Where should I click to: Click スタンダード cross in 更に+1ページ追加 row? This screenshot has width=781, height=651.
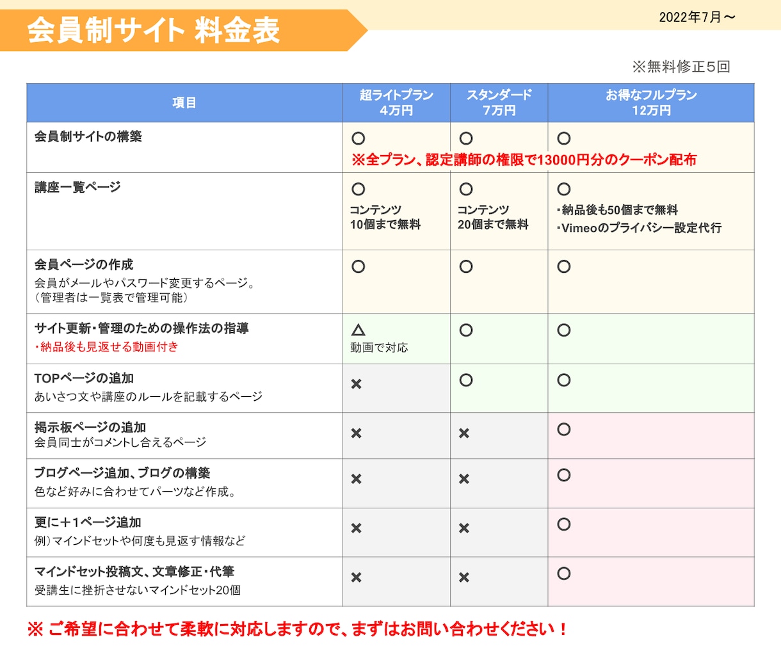(x=464, y=528)
